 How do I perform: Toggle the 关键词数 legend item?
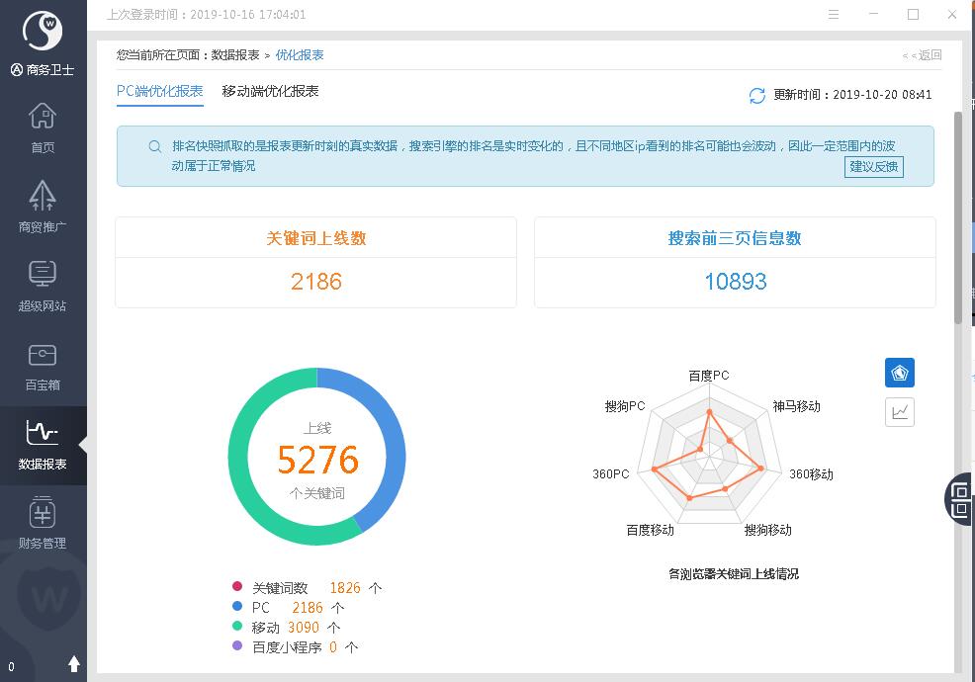[x=280, y=587]
